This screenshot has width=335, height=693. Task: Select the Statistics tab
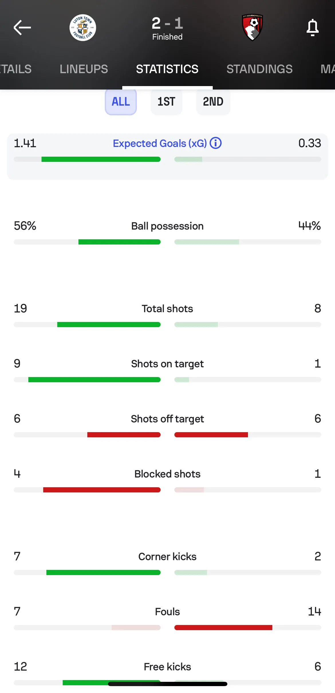coord(167,69)
